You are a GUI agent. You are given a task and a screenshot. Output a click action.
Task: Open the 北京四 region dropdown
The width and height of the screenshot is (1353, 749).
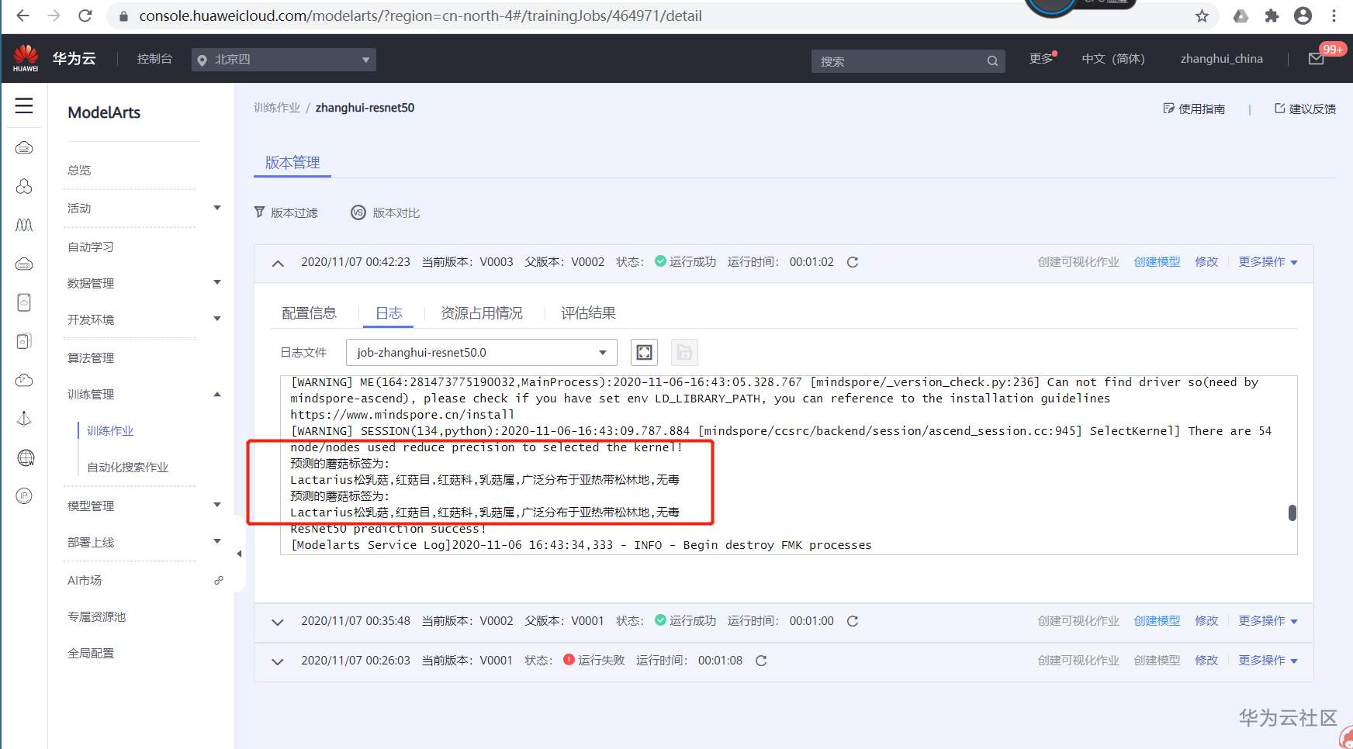coord(284,60)
